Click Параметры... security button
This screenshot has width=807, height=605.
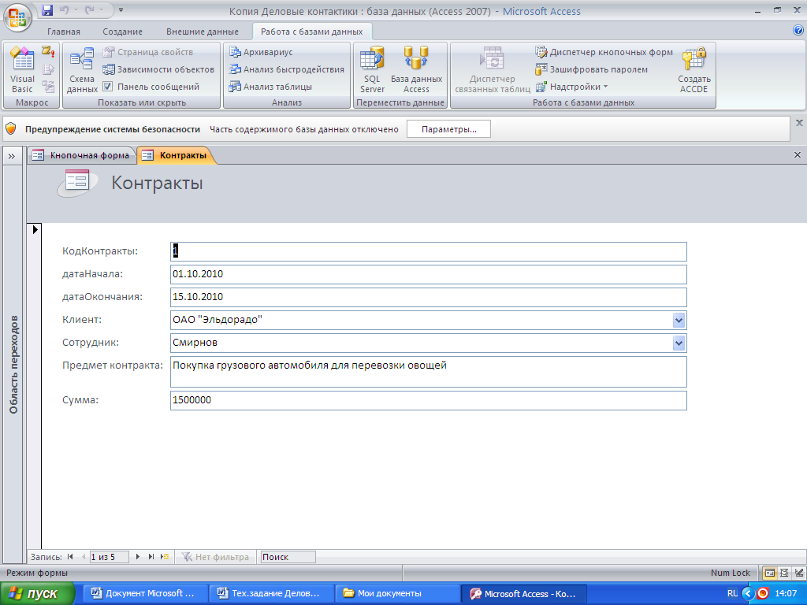point(448,129)
